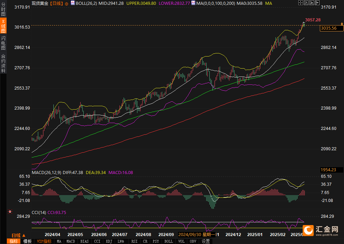Click the CCI:93.75 value
Image resolution: width=344 pixels, height=244 pixels.
point(57,212)
